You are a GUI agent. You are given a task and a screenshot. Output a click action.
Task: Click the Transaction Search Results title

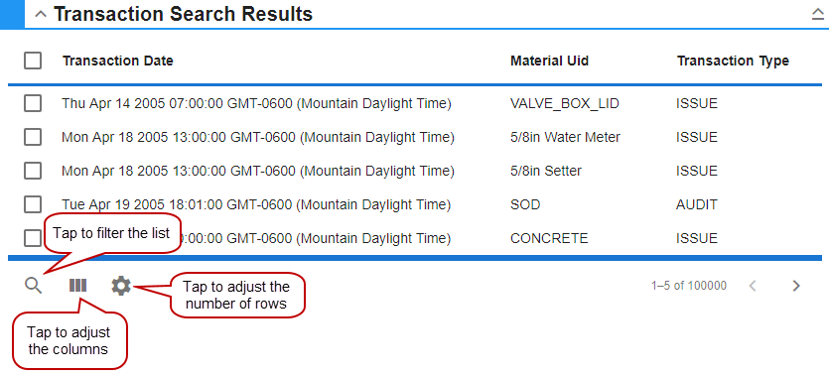click(x=183, y=14)
